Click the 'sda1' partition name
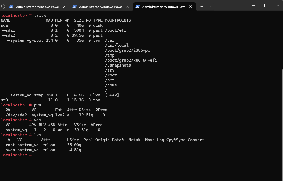This screenshot has height=181, width=283. [x=10, y=30]
